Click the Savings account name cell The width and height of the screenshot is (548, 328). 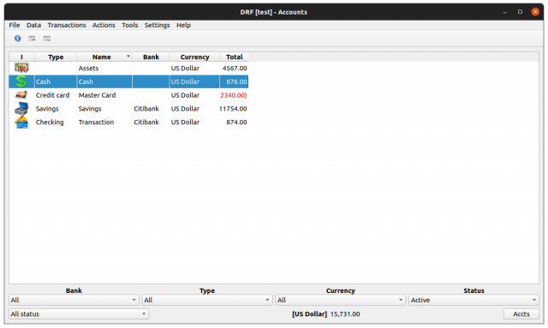pyautogui.click(x=90, y=109)
